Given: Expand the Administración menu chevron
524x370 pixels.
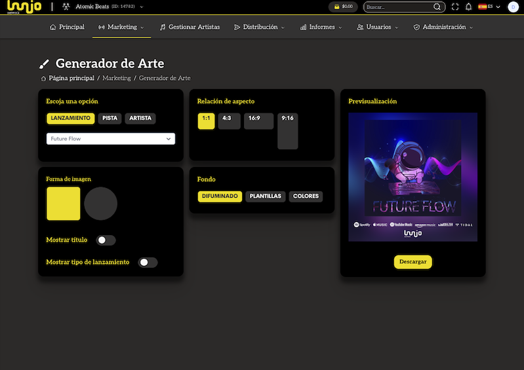Looking at the screenshot, I should (x=471, y=28).
